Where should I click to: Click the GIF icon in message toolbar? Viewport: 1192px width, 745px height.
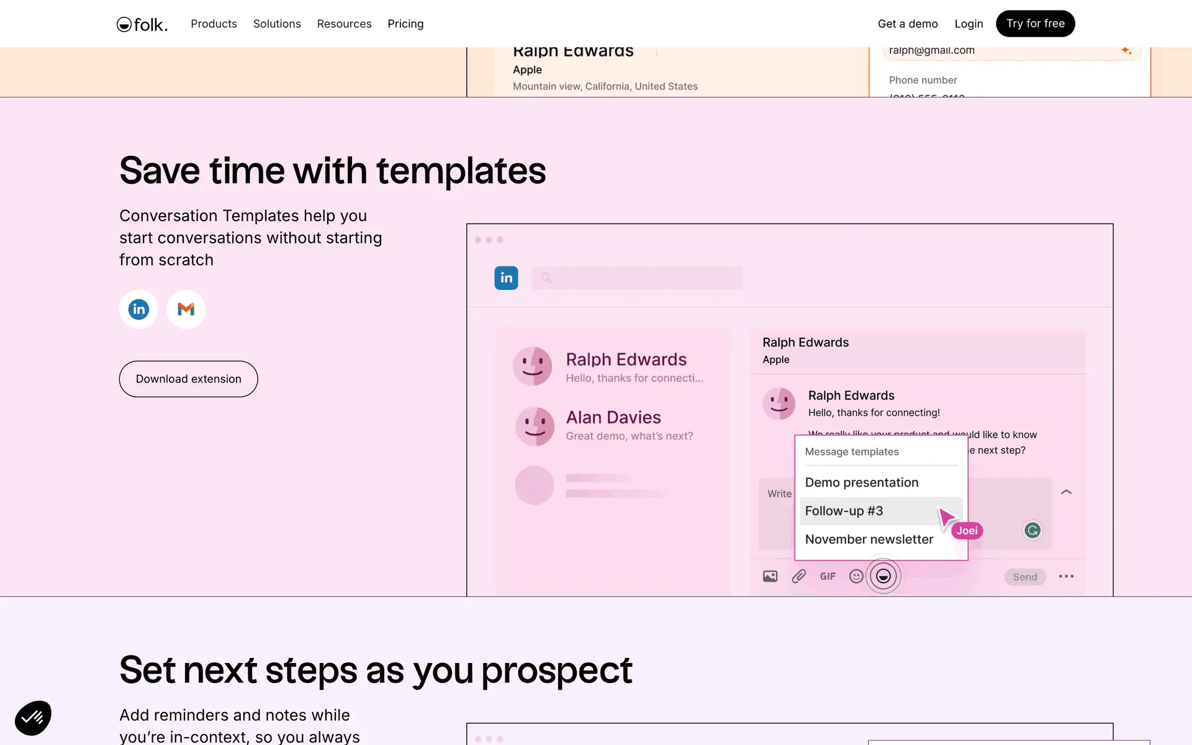[828, 576]
